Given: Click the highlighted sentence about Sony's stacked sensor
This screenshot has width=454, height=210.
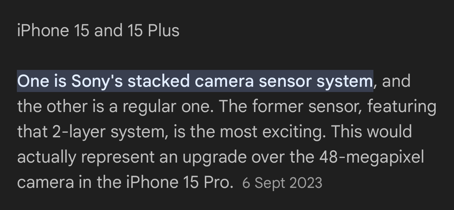Looking at the screenshot, I should coord(195,81).
